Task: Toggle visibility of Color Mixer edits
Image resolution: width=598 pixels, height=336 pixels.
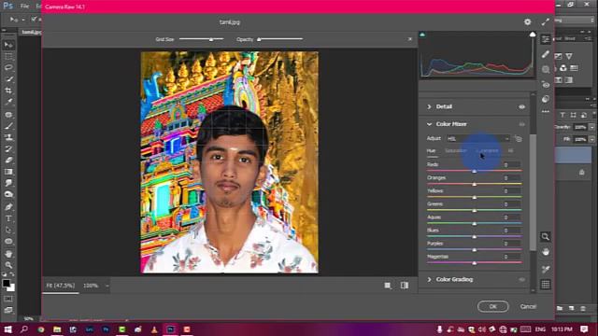Action: tap(521, 124)
